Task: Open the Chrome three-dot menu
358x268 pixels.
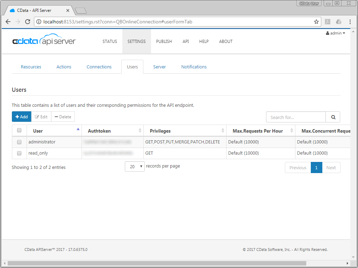Action: coord(350,22)
